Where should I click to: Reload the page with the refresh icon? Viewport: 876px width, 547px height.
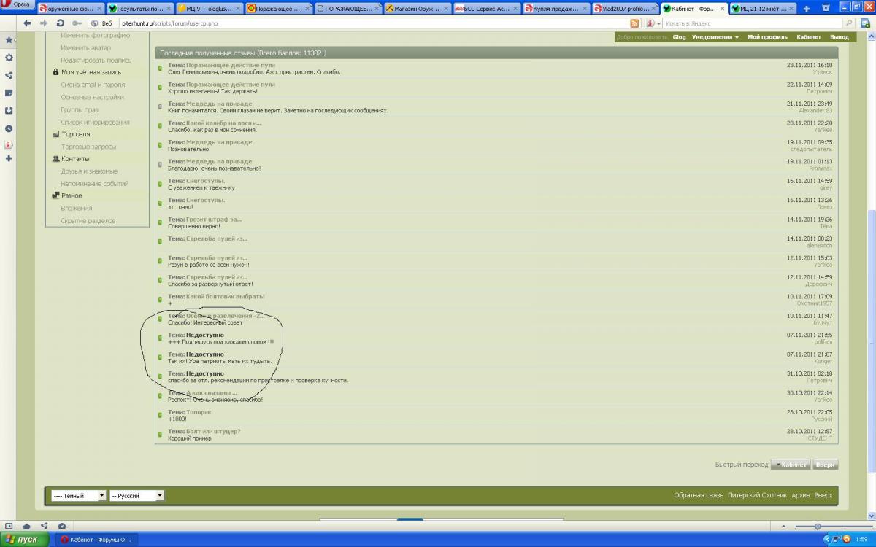point(61,23)
